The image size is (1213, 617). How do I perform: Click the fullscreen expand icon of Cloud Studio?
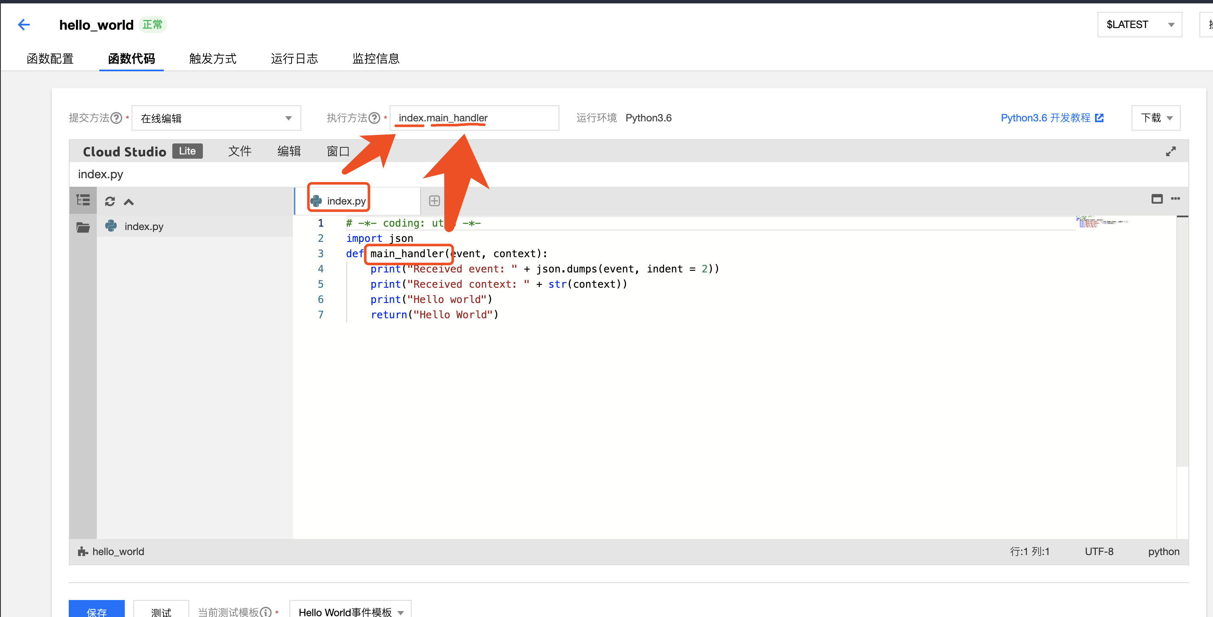click(x=1171, y=151)
